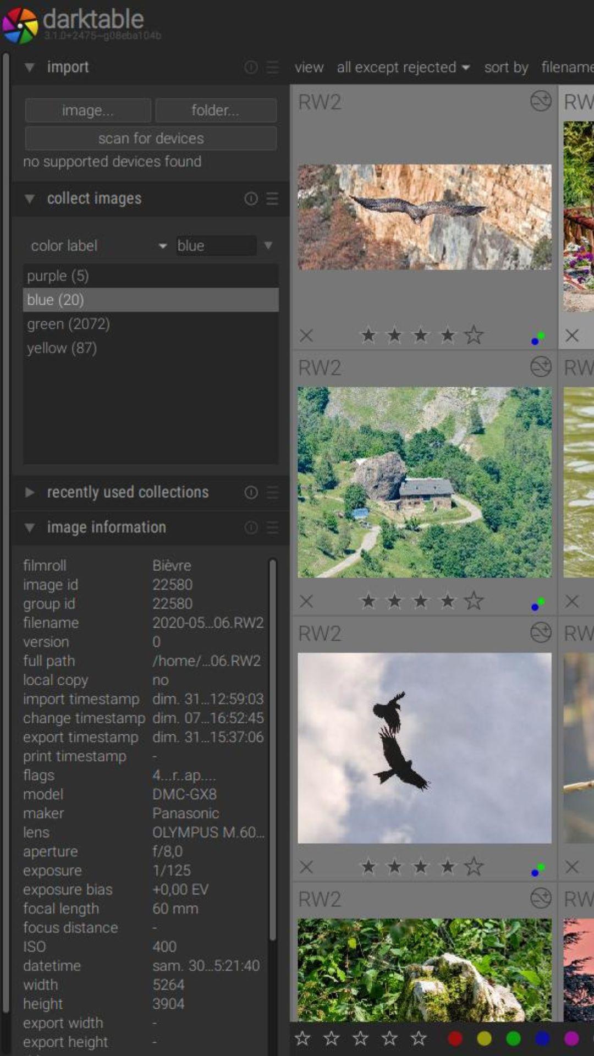The width and height of the screenshot is (594, 1056).
Task: Click the reject X on the farmhouse thumbnail
Action: tap(306, 601)
